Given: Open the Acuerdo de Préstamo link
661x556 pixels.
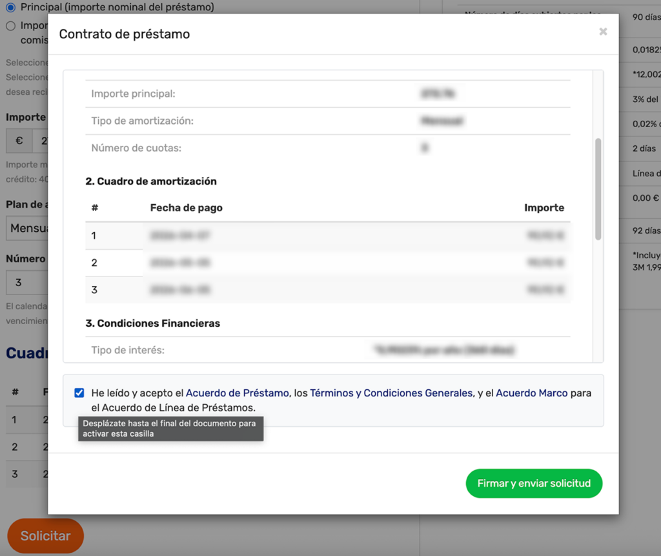Looking at the screenshot, I should (237, 393).
